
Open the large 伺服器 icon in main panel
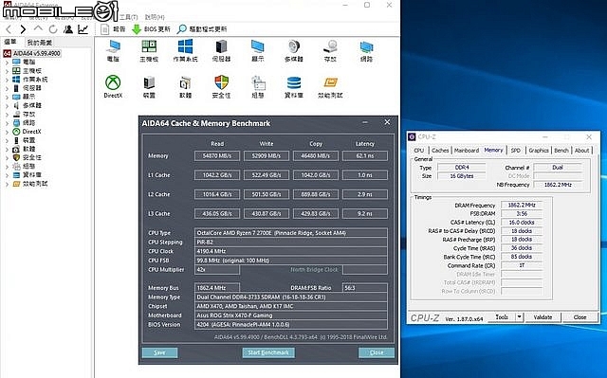(221, 50)
